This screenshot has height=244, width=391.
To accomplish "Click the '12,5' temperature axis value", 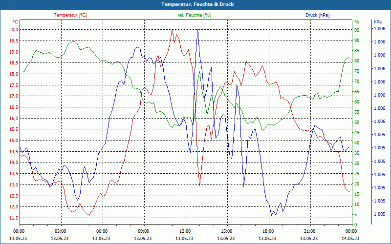I will [x=14, y=196].
